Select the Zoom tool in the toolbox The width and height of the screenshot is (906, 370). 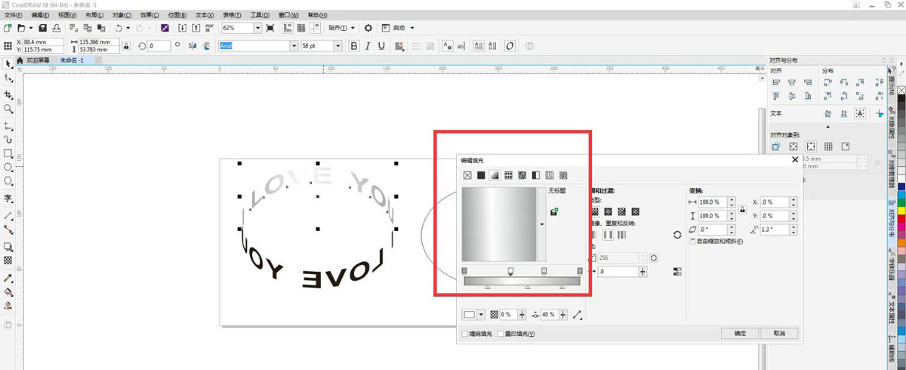click(x=8, y=109)
